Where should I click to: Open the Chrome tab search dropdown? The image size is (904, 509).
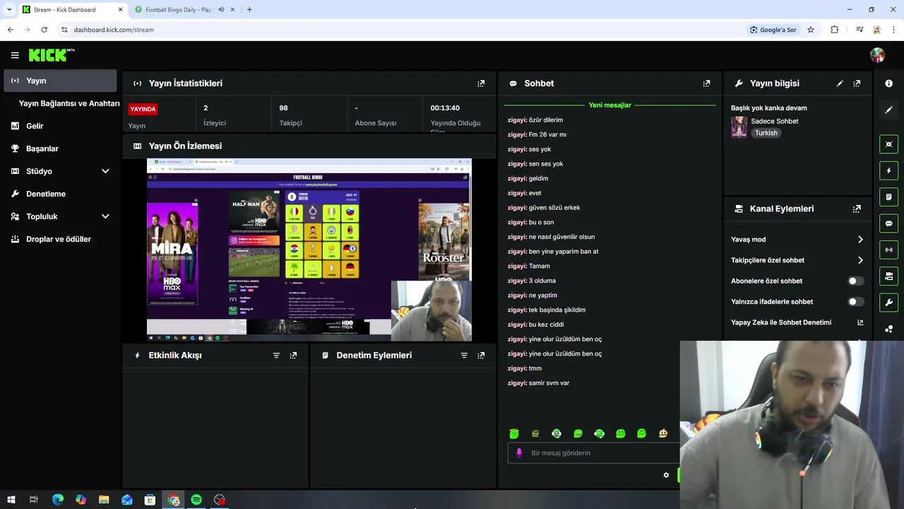(9, 9)
